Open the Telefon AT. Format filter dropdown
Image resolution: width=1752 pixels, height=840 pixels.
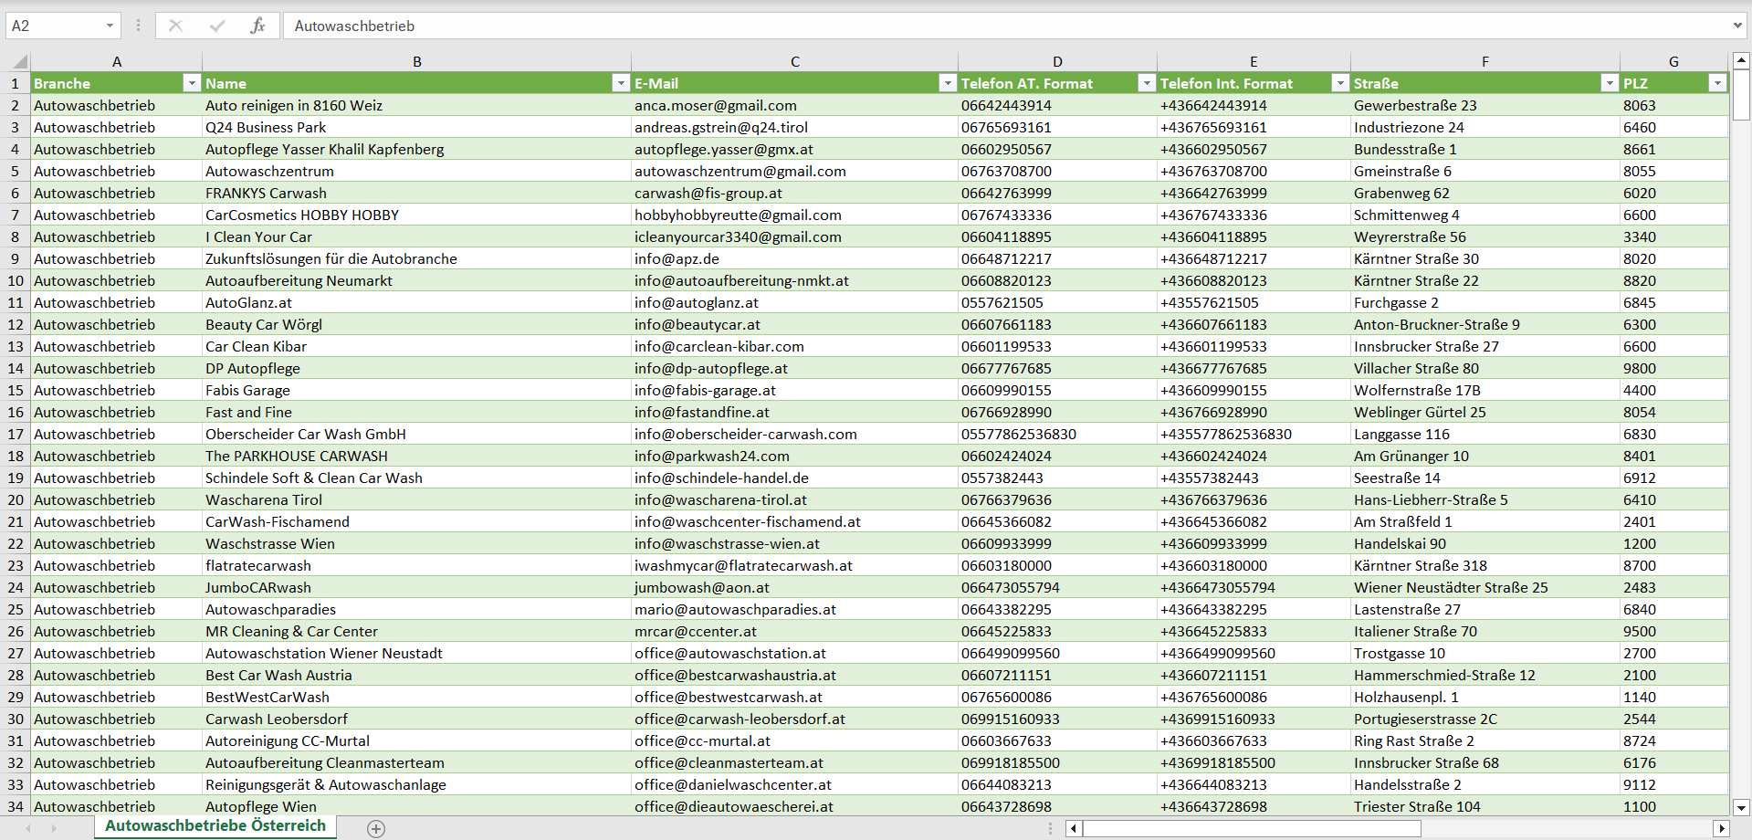pyautogui.click(x=1146, y=83)
